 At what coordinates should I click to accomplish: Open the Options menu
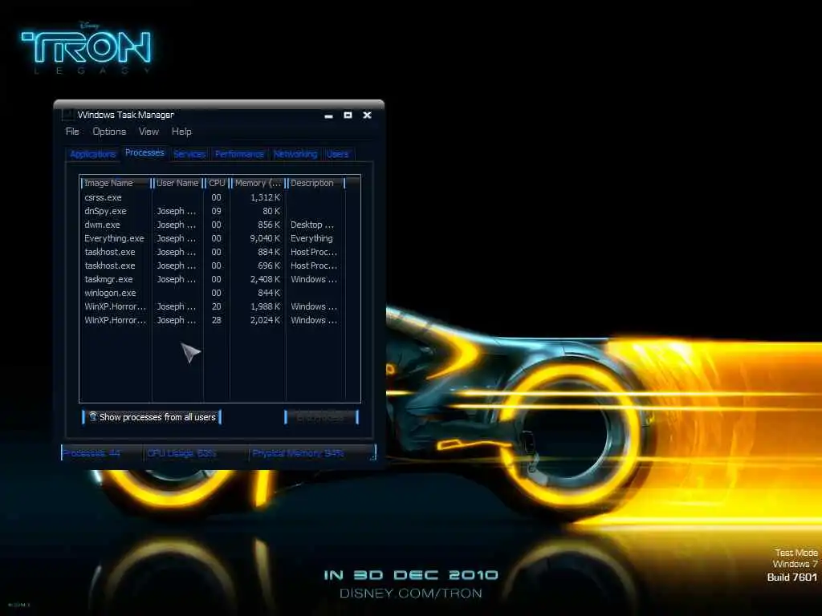coord(109,132)
